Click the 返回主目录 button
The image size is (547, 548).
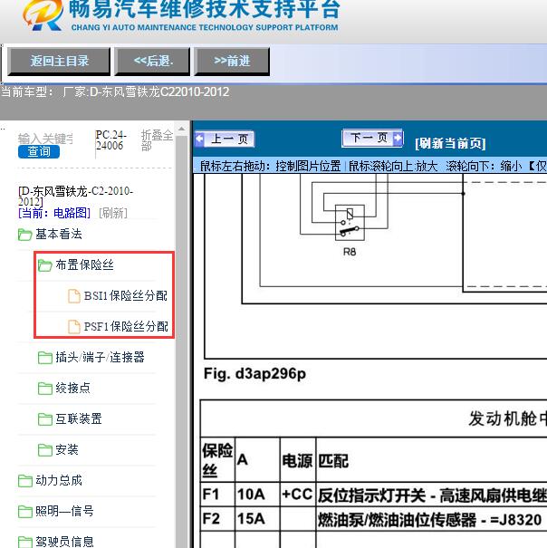[x=59, y=62]
